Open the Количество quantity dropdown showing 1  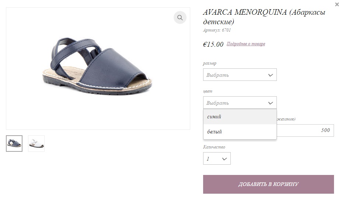[217, 158]
